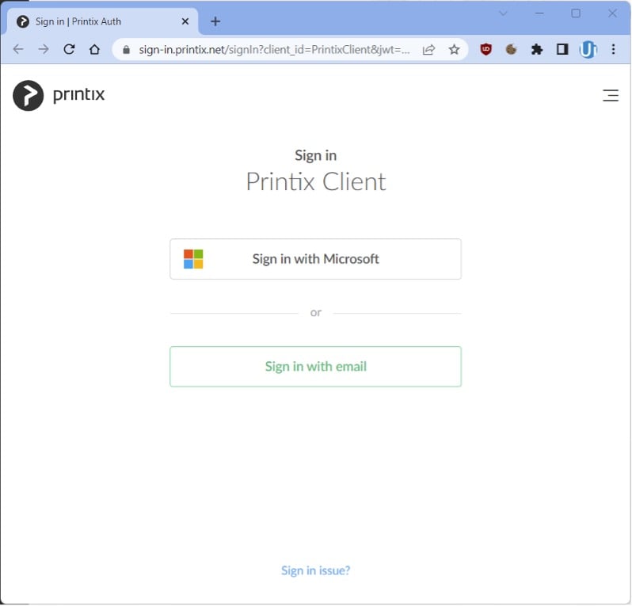Click Sign in with Microsoft button
This screenshot has height=606, width=632.
click(x=315, y=259)
